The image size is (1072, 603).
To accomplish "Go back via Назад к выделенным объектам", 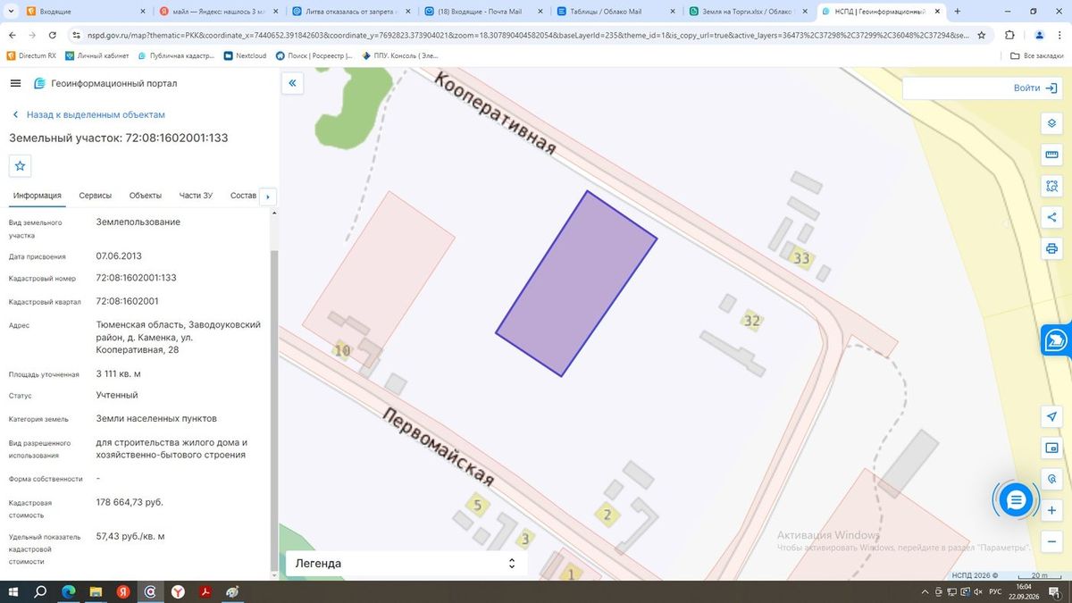I will coord(88,114).
